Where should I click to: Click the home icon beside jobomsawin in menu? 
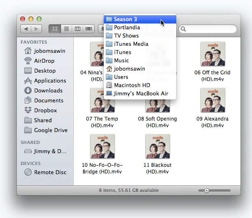109,69
